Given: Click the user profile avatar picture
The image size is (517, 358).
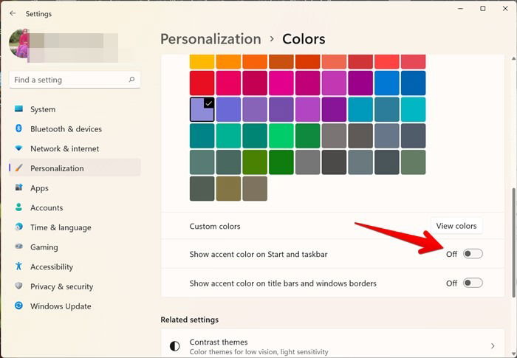Looking at the screenshot, I should pyautogui.click(x=19, y=44).
